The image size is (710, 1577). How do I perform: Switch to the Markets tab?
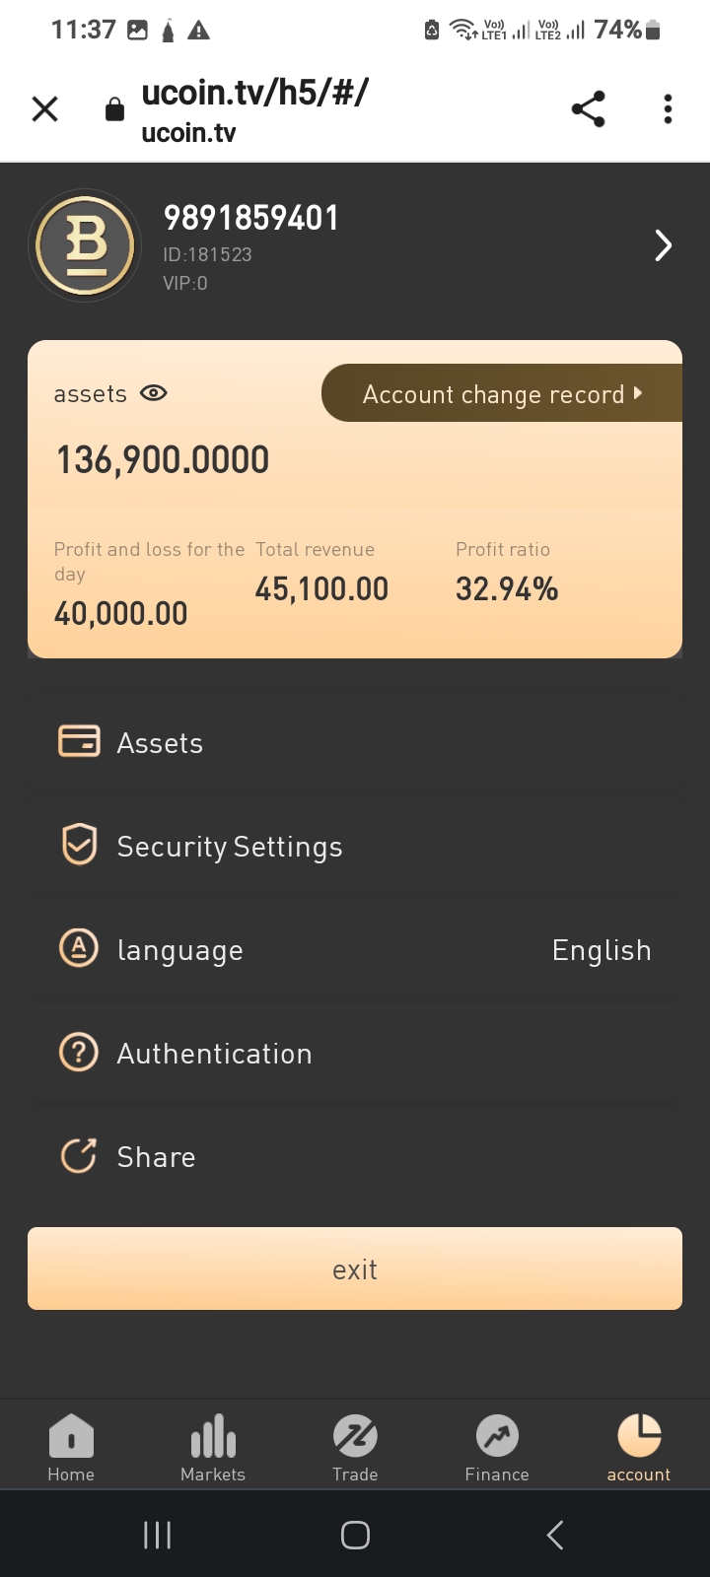click(213, 1447)
